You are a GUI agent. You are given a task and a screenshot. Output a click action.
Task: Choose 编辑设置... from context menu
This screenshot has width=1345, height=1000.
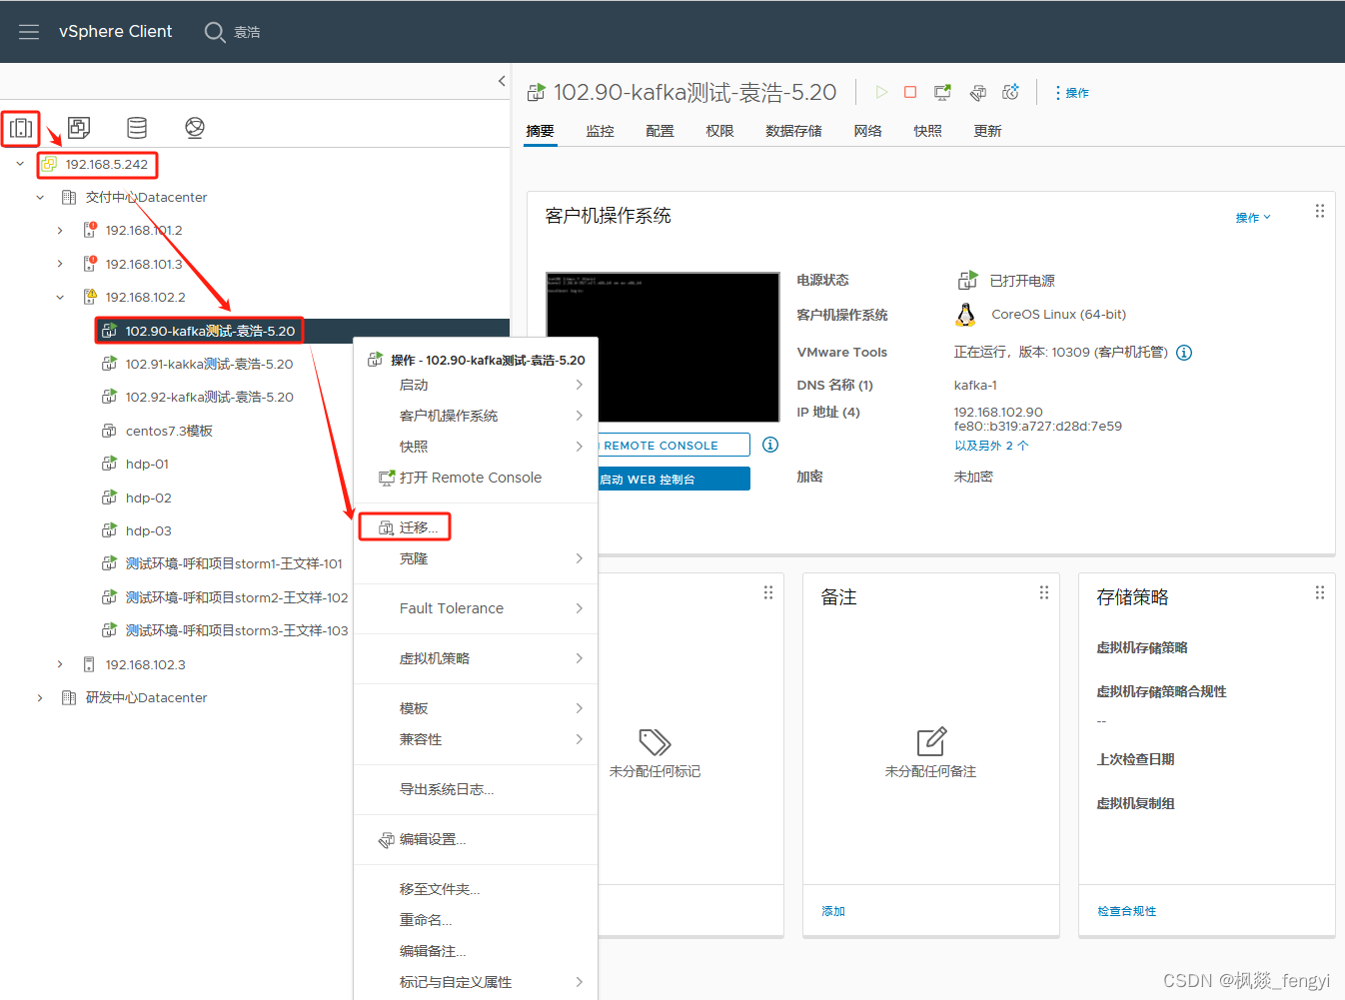click(x=476, y=839)
